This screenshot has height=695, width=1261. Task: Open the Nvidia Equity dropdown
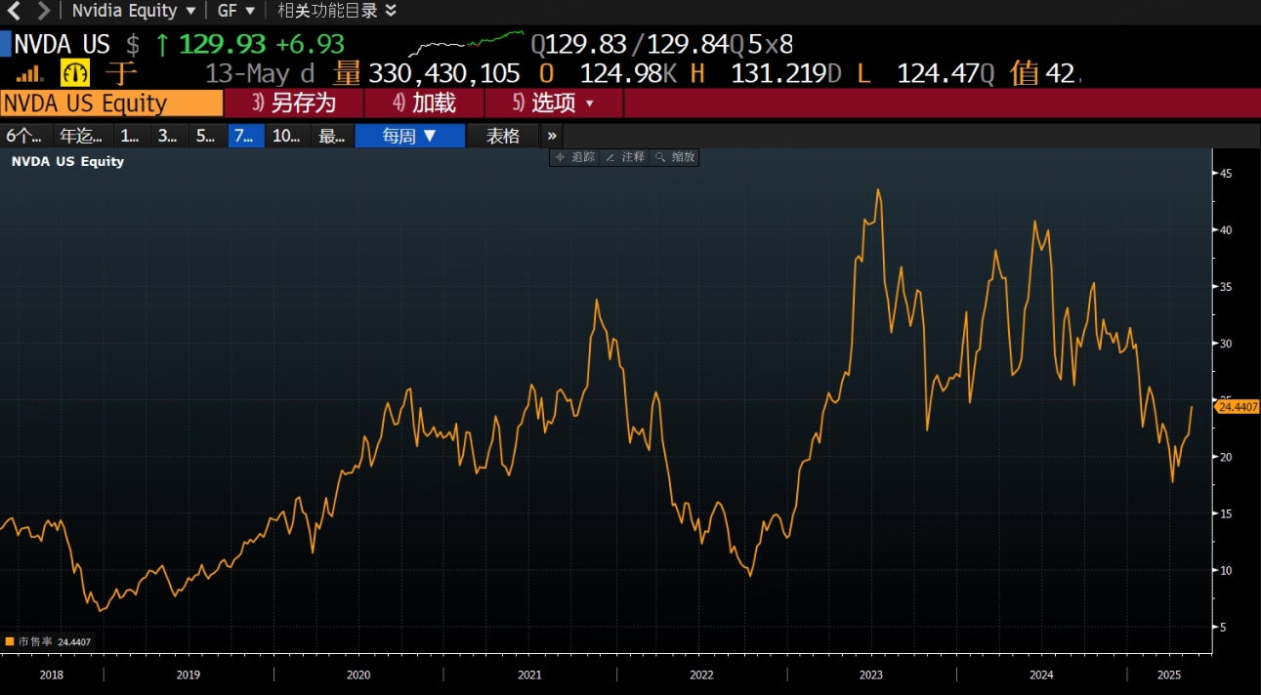coord(134,11)
